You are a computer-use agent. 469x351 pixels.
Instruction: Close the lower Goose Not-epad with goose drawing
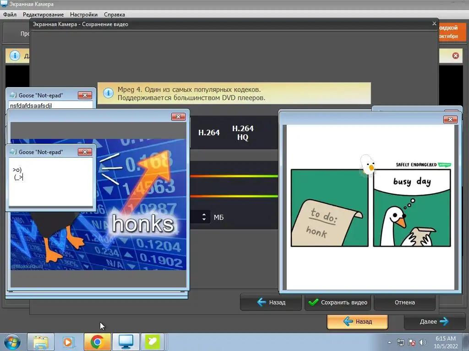[x=85, y=152]
